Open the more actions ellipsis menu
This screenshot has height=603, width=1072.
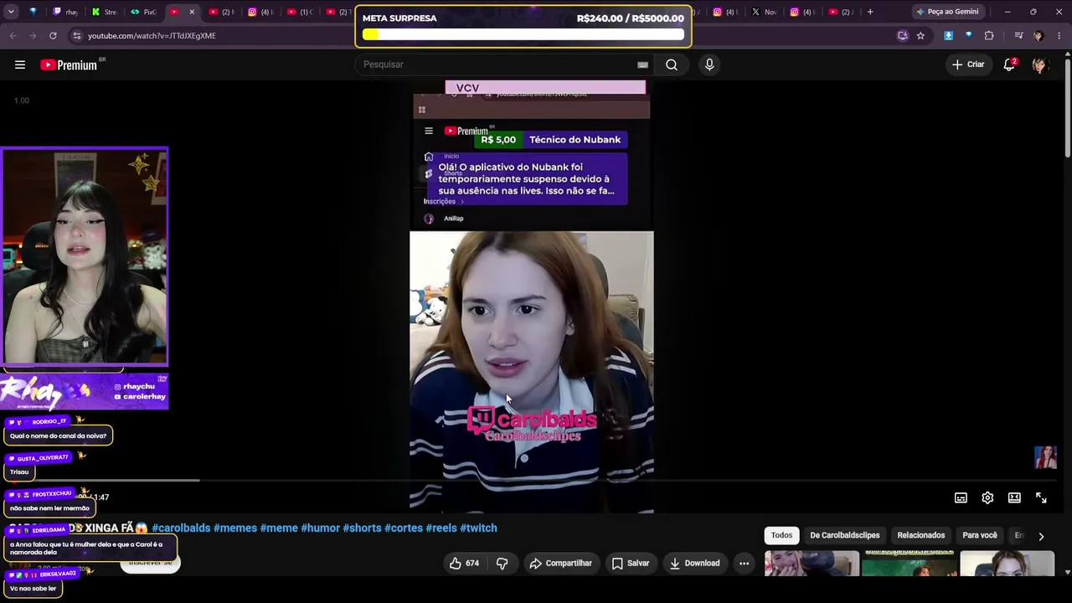pos(744,564)
